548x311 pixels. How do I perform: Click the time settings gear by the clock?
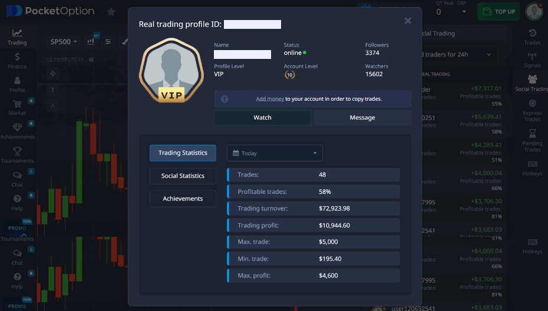coord(91,59)
